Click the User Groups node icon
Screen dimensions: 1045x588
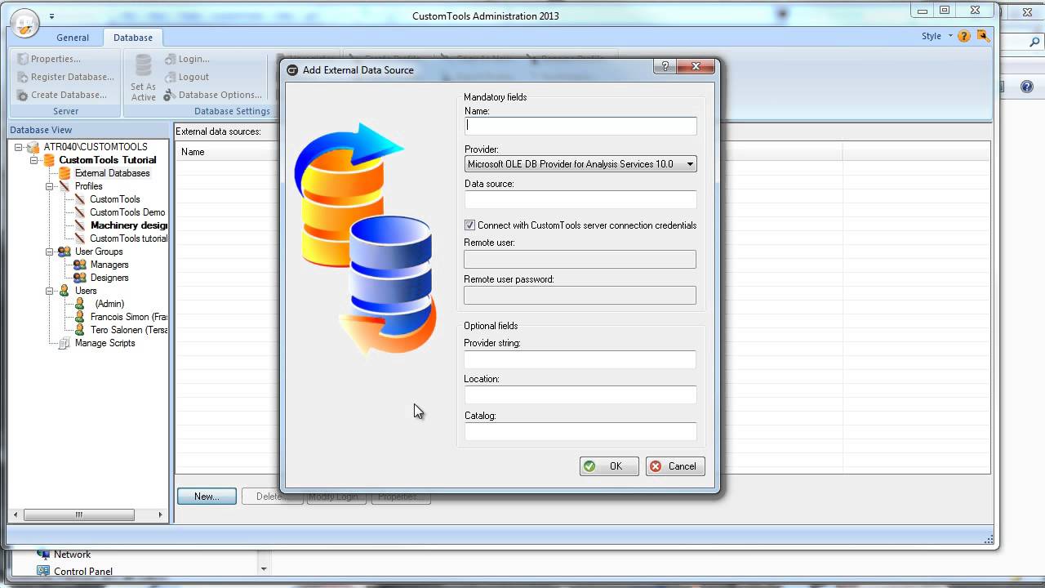[64, 252]
